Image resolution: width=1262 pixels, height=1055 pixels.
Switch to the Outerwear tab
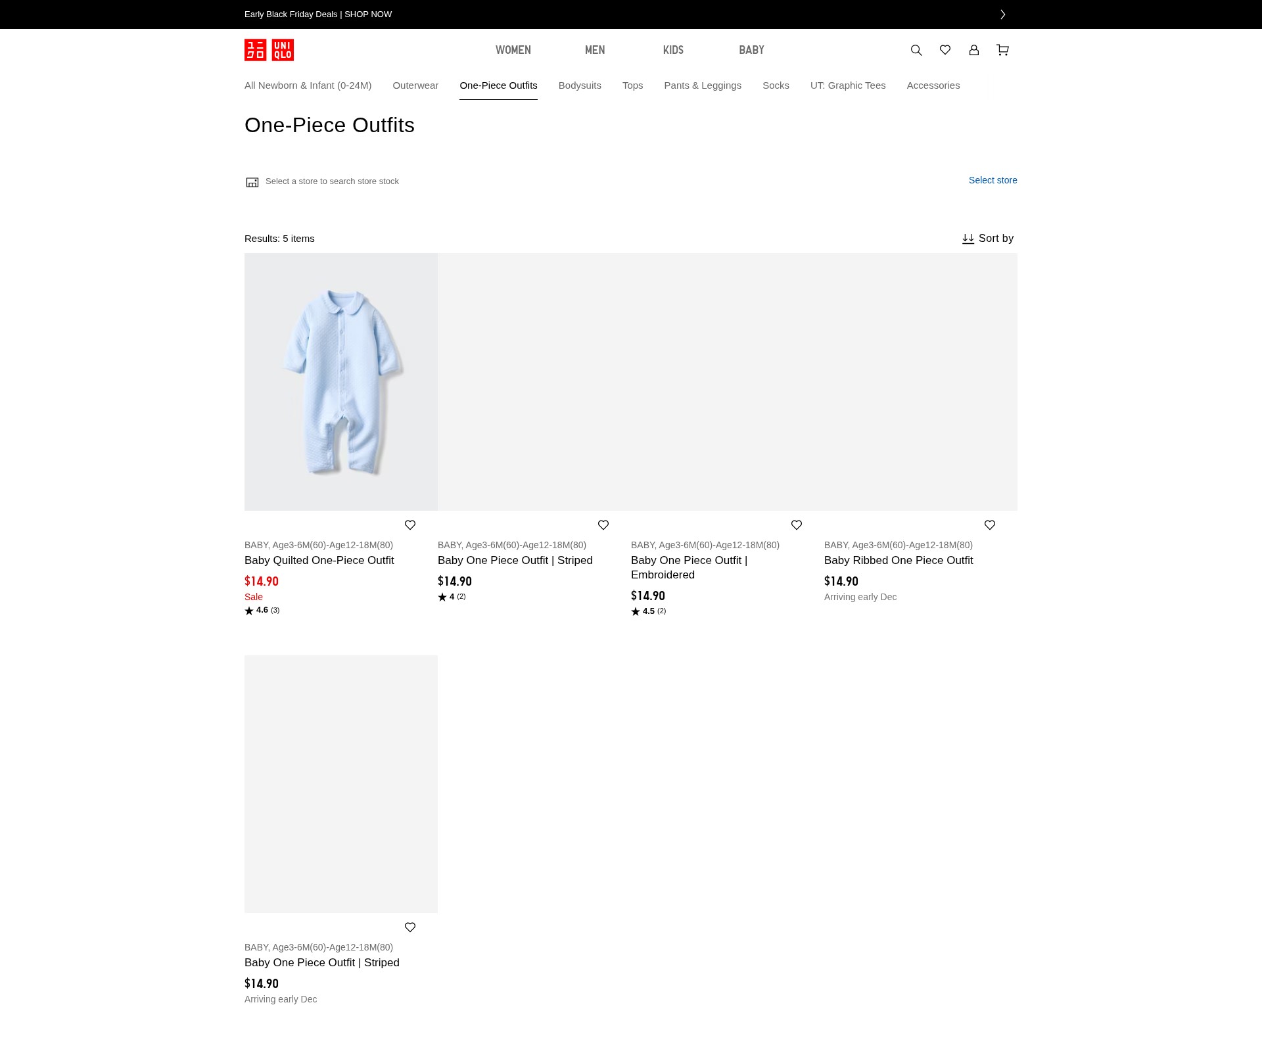point(415,85)
